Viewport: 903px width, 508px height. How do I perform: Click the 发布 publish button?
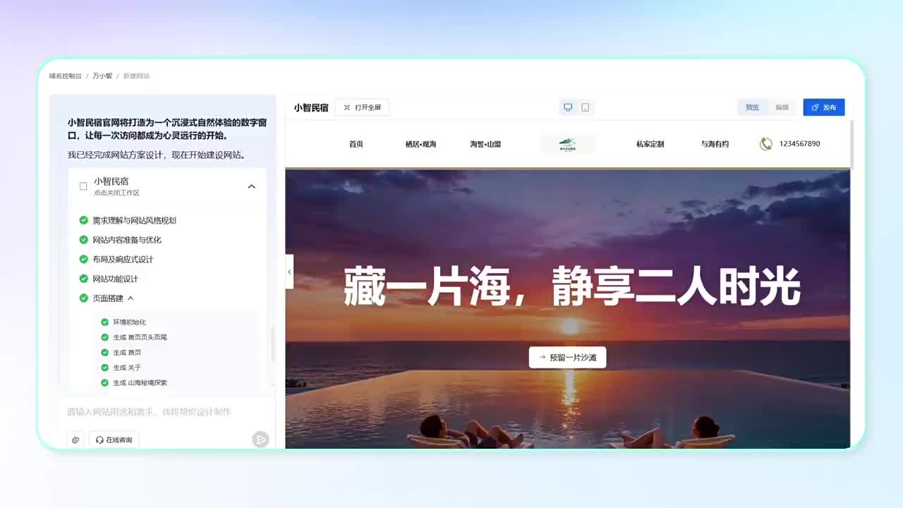(823, 107)
